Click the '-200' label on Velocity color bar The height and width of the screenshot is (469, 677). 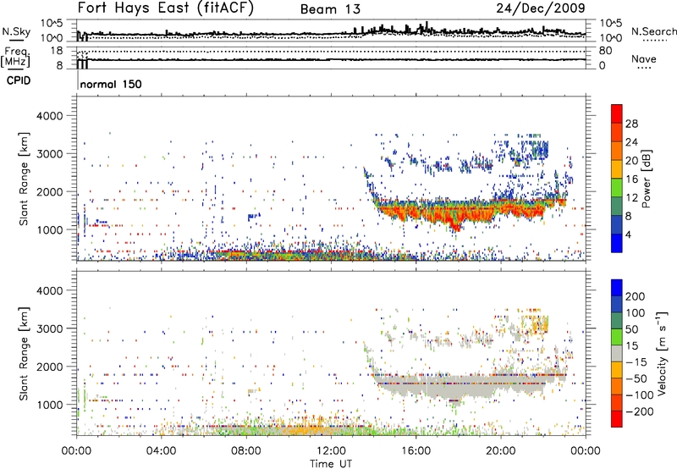point(640,411)
